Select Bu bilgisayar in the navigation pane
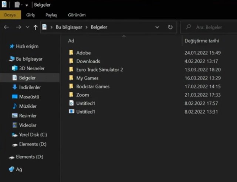Viewport: 237px width, 182px height. (x=29, y=59)
